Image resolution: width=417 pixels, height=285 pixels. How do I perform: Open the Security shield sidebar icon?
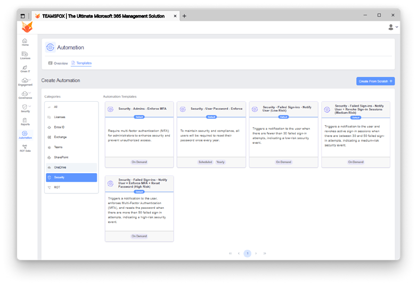click(x=24, y=107)
